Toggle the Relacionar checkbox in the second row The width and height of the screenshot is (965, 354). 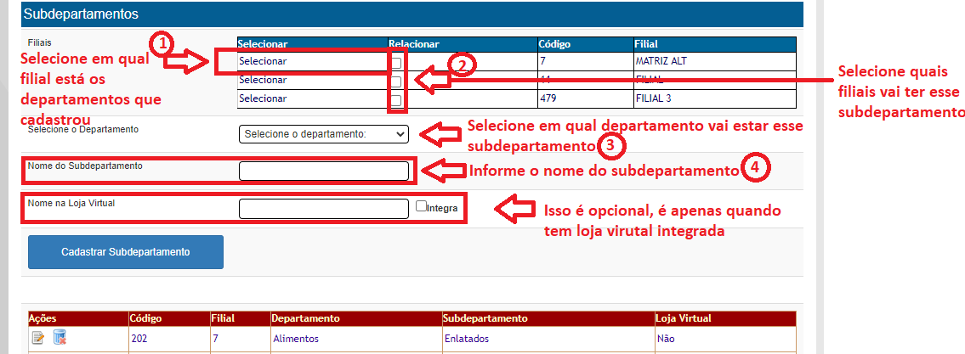click(396, 81)
